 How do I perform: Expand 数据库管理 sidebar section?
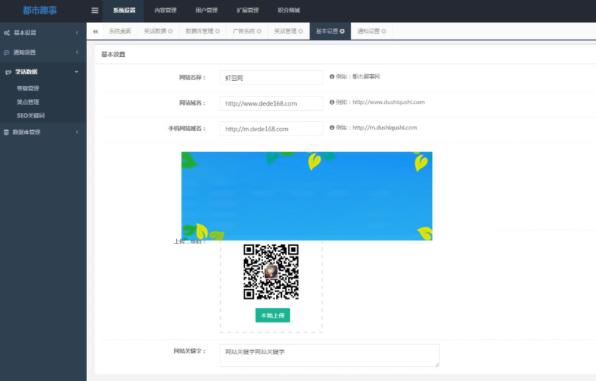point(43,132)
